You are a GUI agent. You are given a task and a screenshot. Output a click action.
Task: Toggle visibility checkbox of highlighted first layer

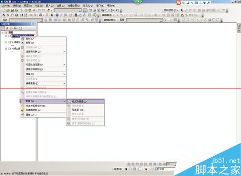coord(10,36)
